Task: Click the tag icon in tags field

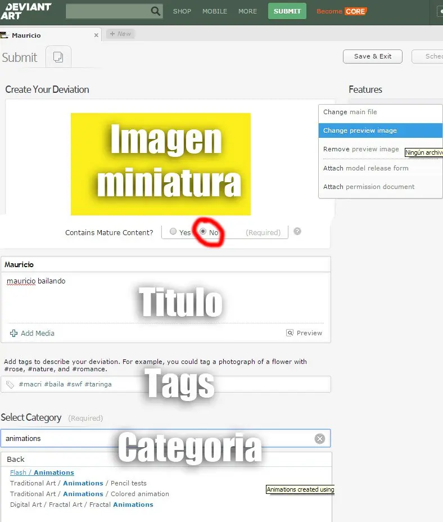Action: coord(10,385)
